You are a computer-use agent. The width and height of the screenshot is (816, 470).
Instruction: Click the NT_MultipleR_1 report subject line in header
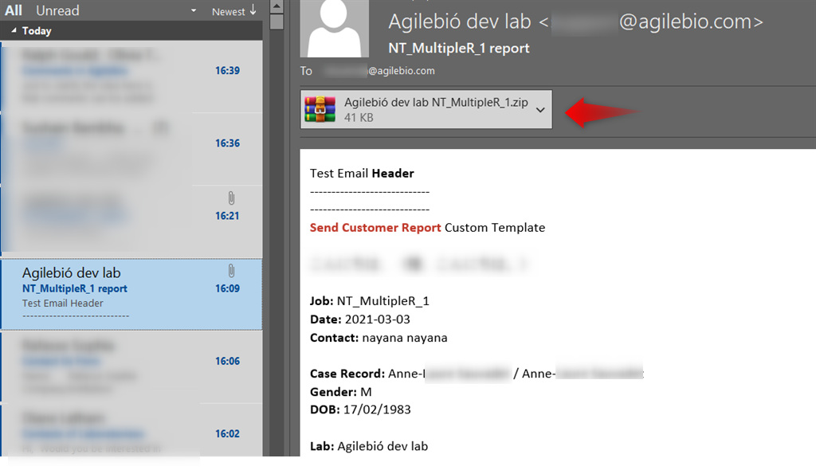tap(459, 49)
